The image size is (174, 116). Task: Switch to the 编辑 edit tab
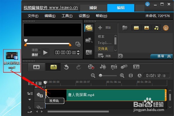coord(121,8)
